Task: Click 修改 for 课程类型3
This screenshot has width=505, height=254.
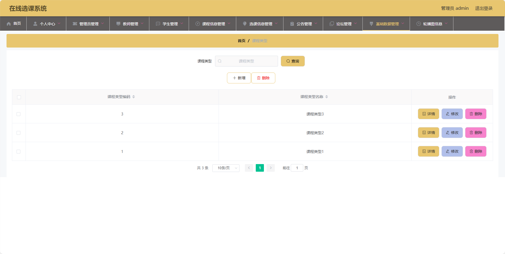Action: pyautogui.click(x=452, y=114)
